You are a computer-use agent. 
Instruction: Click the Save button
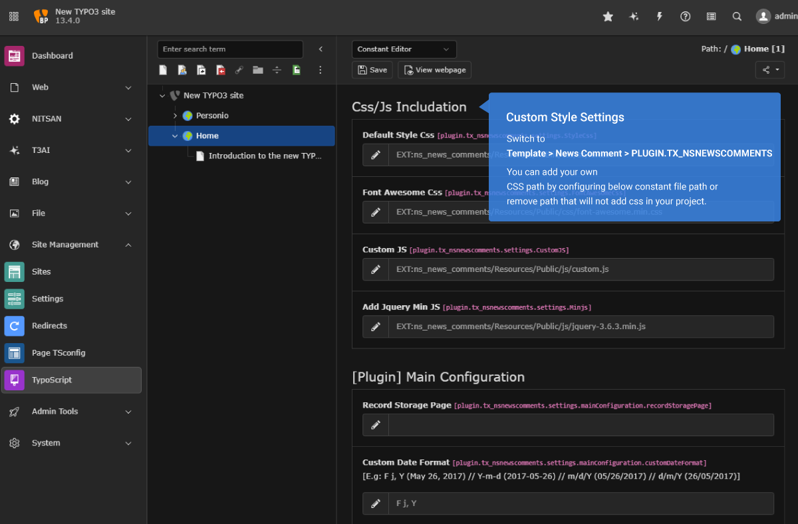(372, 70)
